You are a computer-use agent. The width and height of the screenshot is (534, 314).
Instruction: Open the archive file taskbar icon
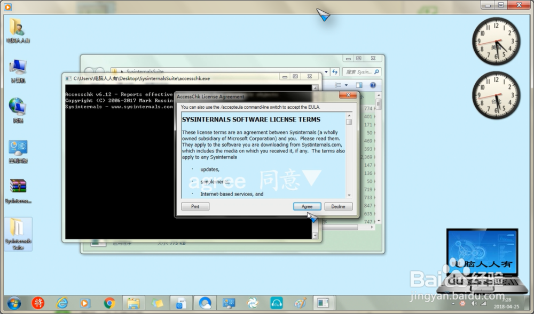[x=180, y=303]
